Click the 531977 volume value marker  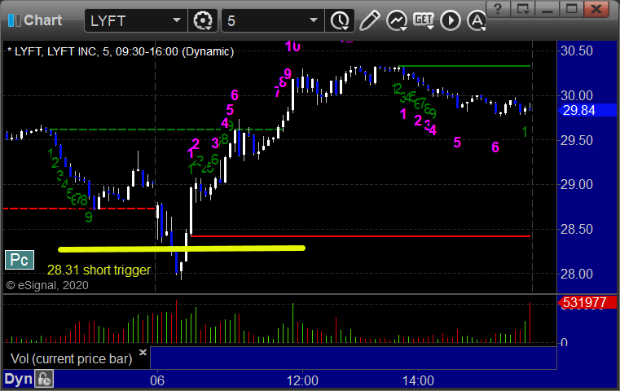pyautogui.click(x=587, y=302)
